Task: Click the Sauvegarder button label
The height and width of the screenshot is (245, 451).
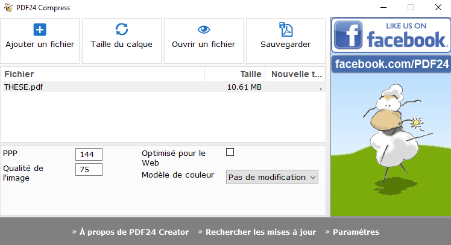Action: pyautogui.click(x=286, y=44)
